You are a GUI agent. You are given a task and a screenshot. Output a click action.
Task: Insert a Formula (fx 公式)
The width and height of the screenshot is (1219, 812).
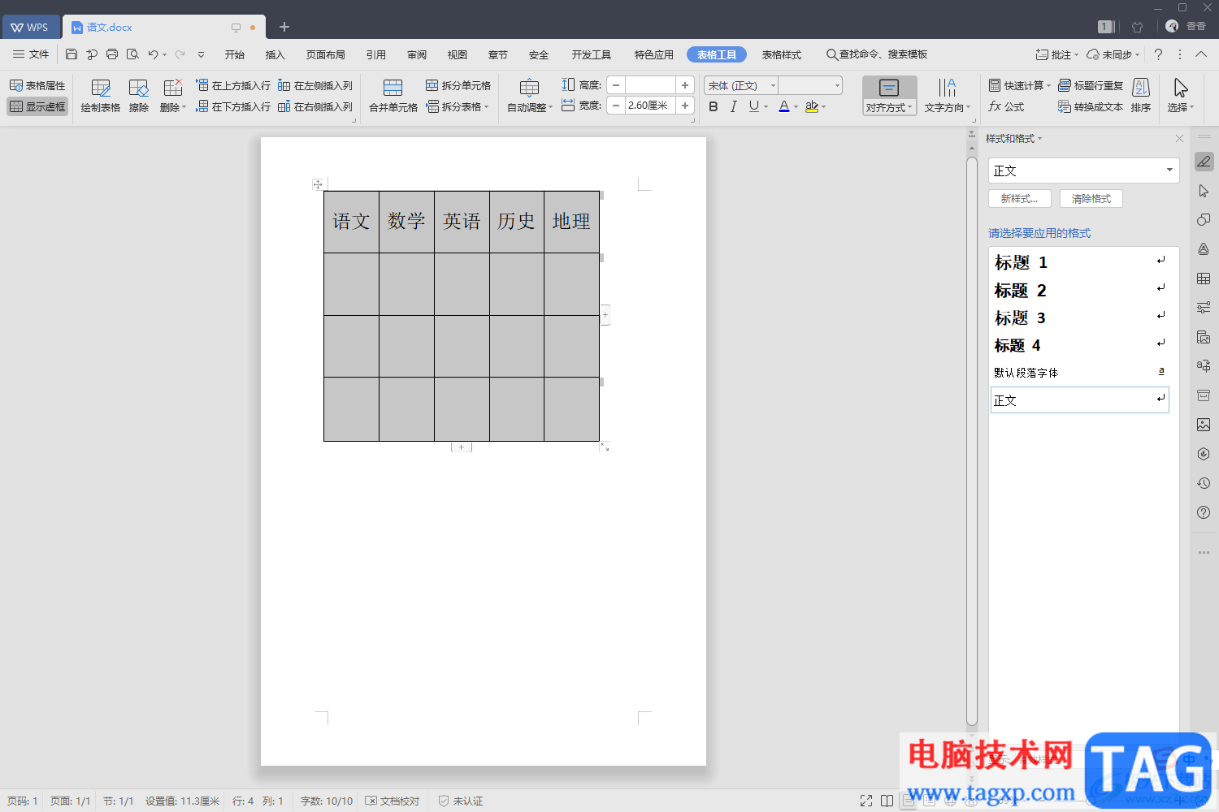pos(1006,106)
